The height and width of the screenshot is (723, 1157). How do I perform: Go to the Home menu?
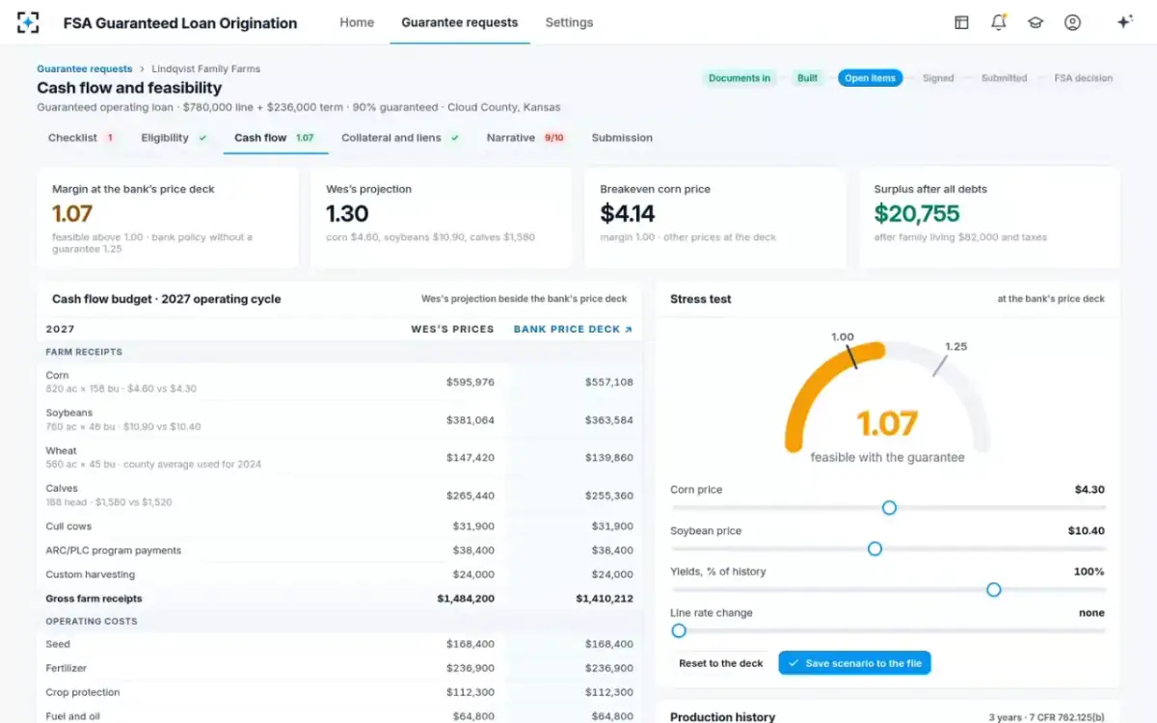click(357, 22)
